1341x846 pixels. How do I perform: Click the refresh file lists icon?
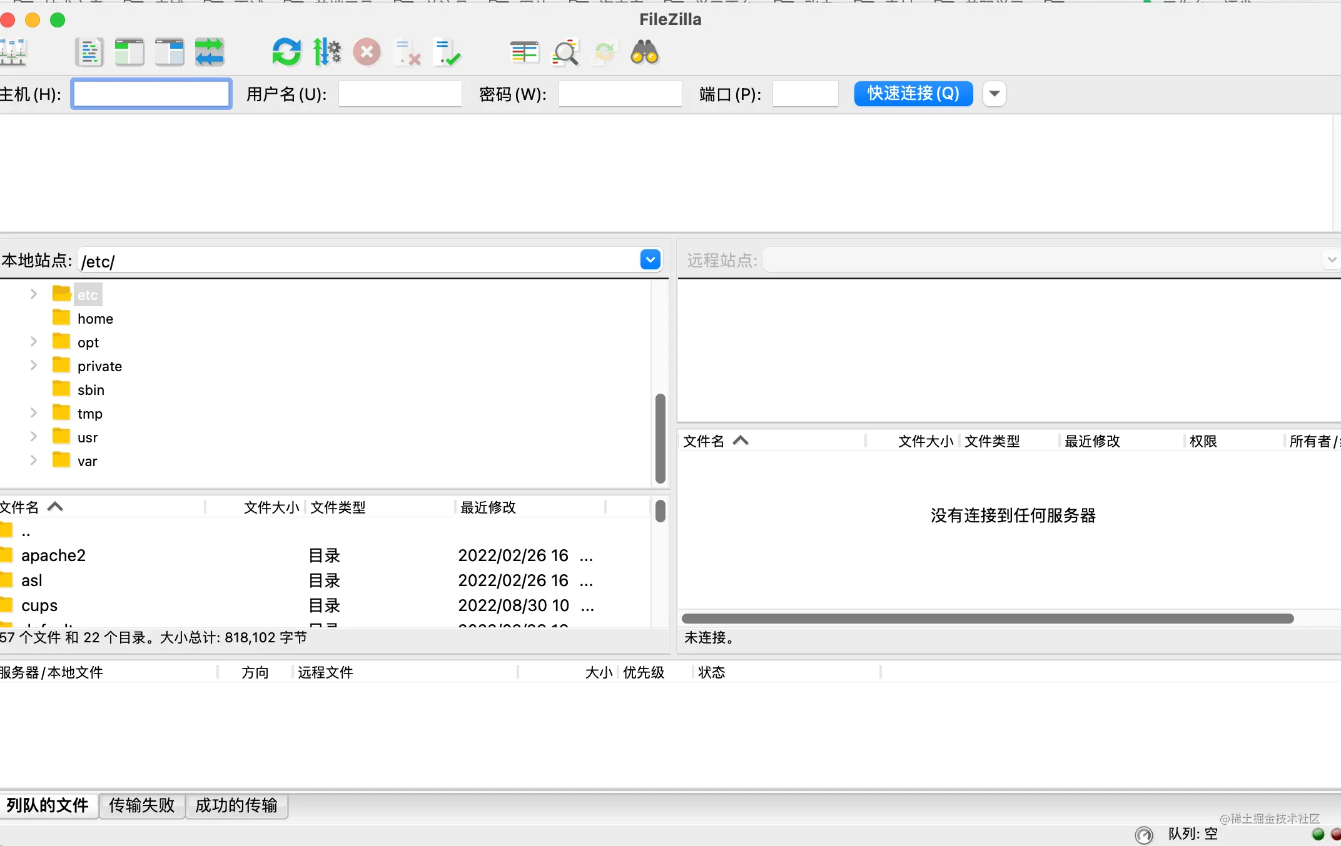pos(286,52)
